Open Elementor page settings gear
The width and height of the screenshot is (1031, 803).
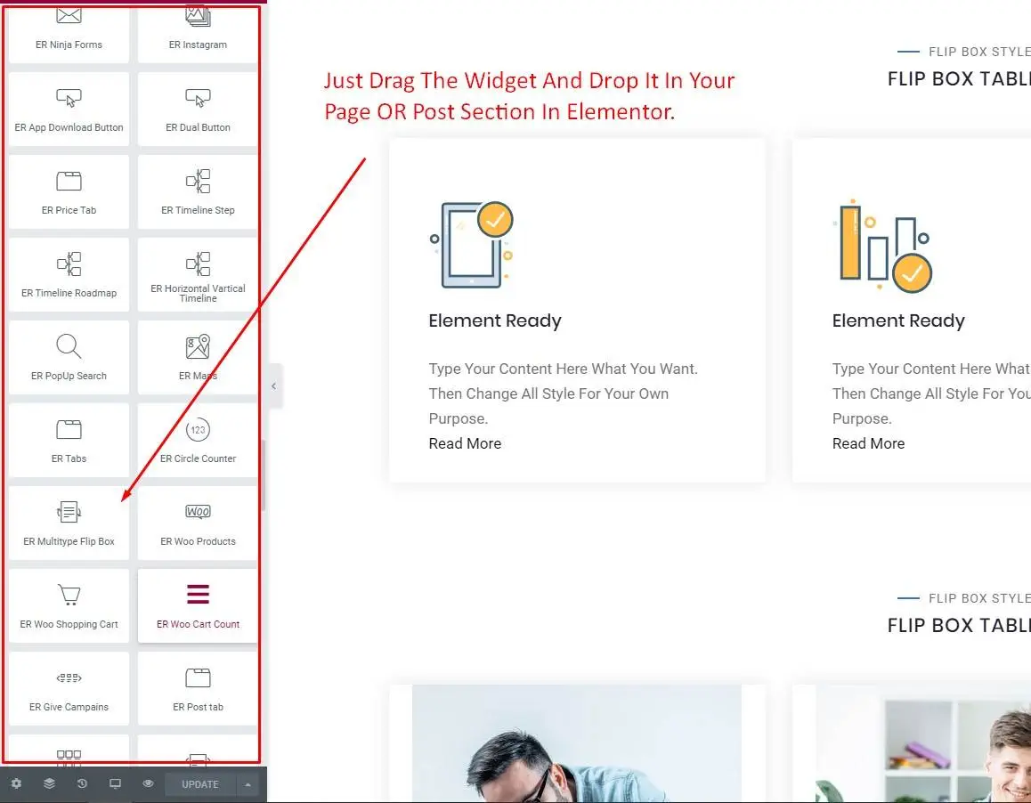point(16,784)
